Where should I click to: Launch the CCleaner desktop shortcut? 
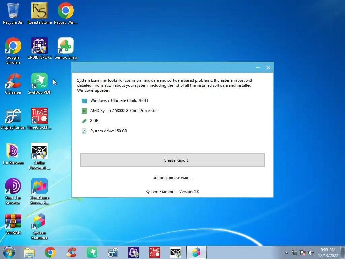pyautogui.click(x=13, y=84)
